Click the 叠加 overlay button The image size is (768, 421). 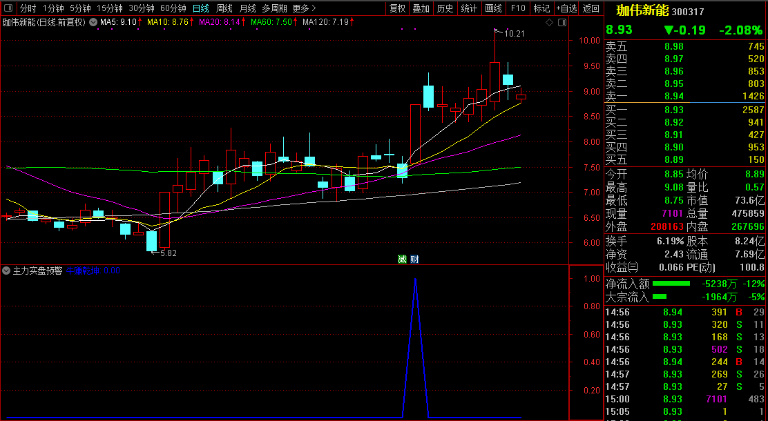pos(421,8)
